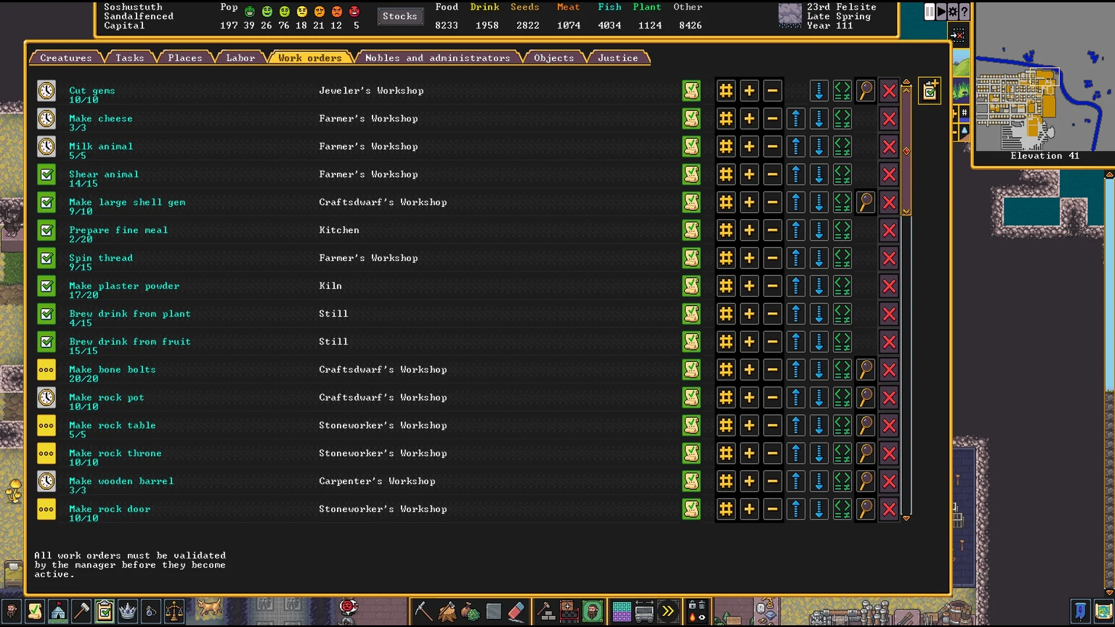Image resolution: width=1115 pixels, height=627 pixels.
Task: Move Milk animal order up
Action: click(x=795, y=146)
